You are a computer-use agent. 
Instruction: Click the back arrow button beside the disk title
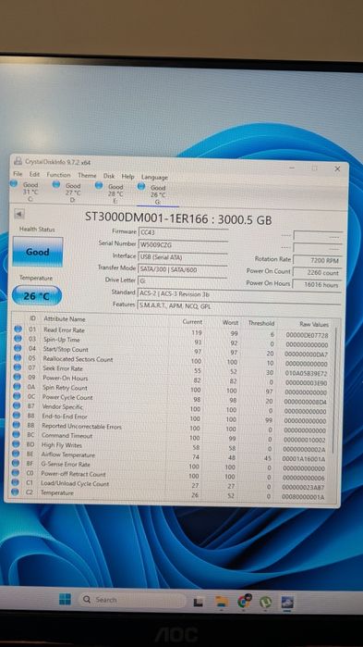pyautogui.click(x=19, y=214)
